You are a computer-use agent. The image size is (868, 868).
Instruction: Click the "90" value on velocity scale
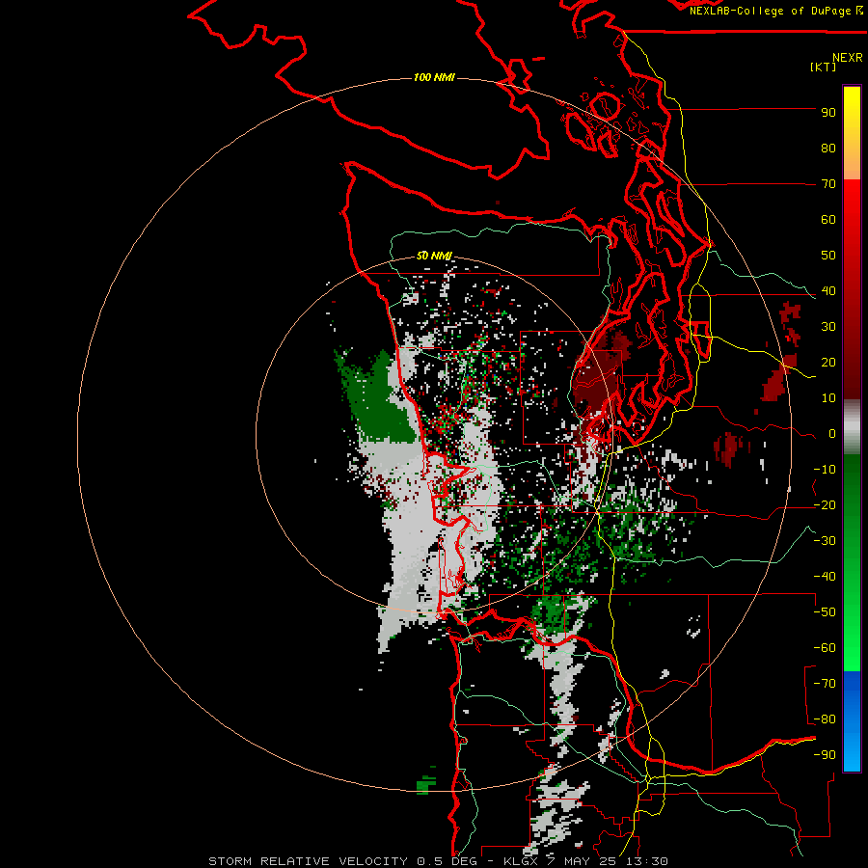click(828, 113)
